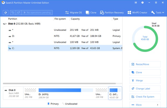Click the Capacity column header

75,19
